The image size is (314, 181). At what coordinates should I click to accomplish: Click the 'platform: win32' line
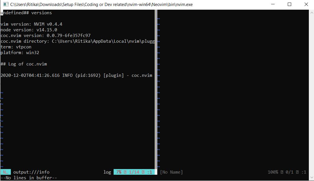[20, 53]
